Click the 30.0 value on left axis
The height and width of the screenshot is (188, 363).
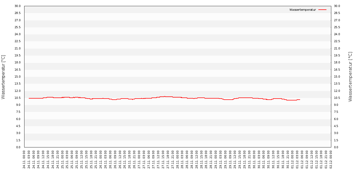tap(17, 6)
